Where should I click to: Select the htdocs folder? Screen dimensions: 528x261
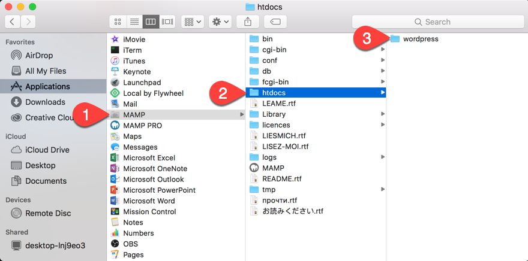coord(316,93)
